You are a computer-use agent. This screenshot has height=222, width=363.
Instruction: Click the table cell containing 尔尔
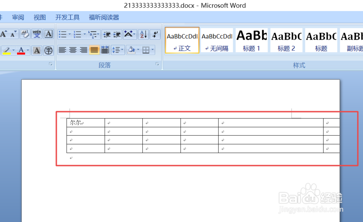coord(86,123)
